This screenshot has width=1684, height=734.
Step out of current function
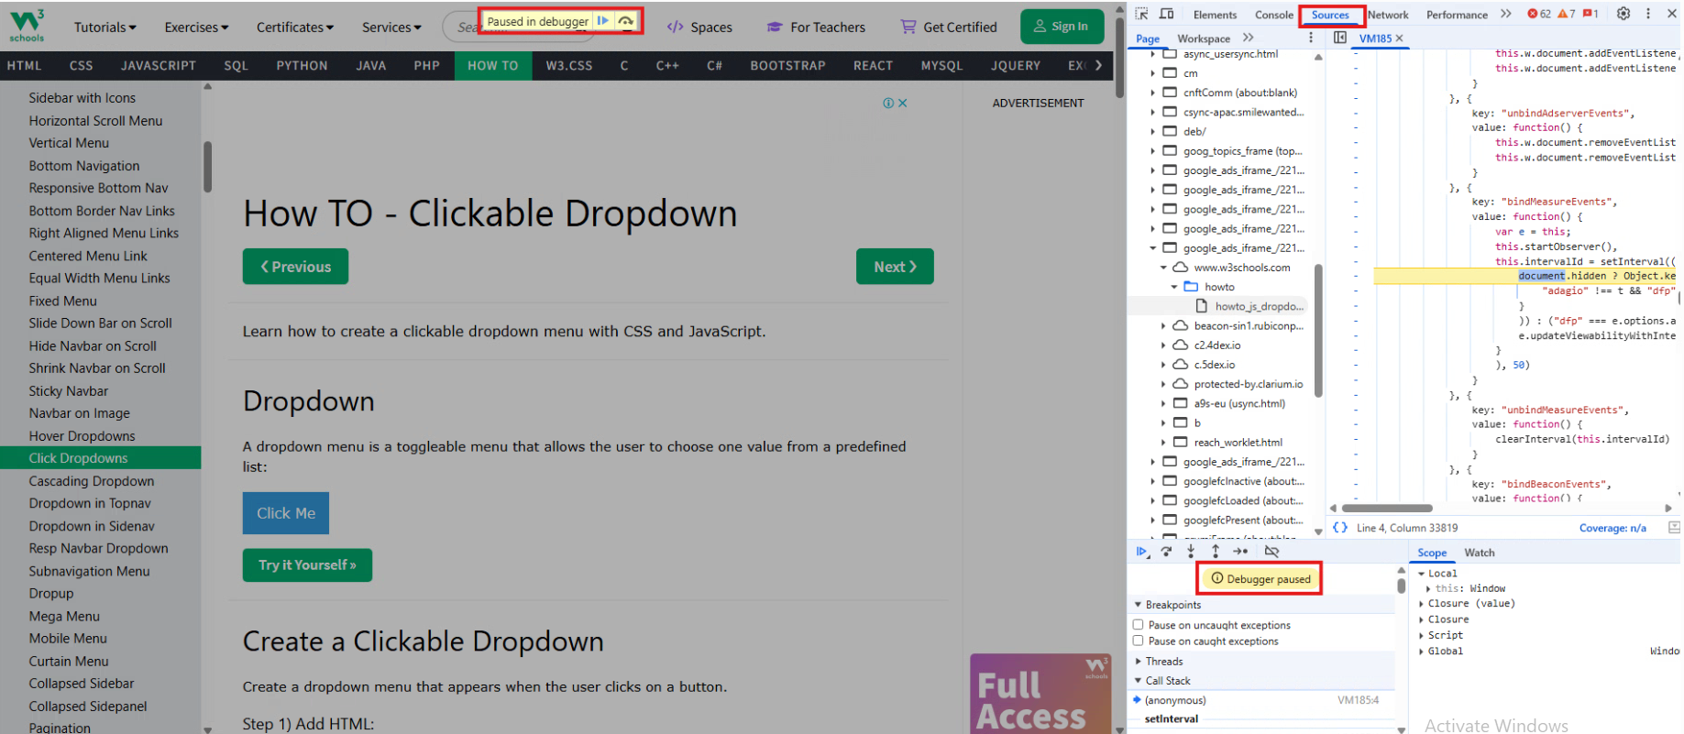pyautogui.click(x=1216, y=552)
